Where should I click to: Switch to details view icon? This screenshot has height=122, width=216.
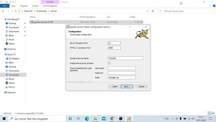[x=210, y=113]
